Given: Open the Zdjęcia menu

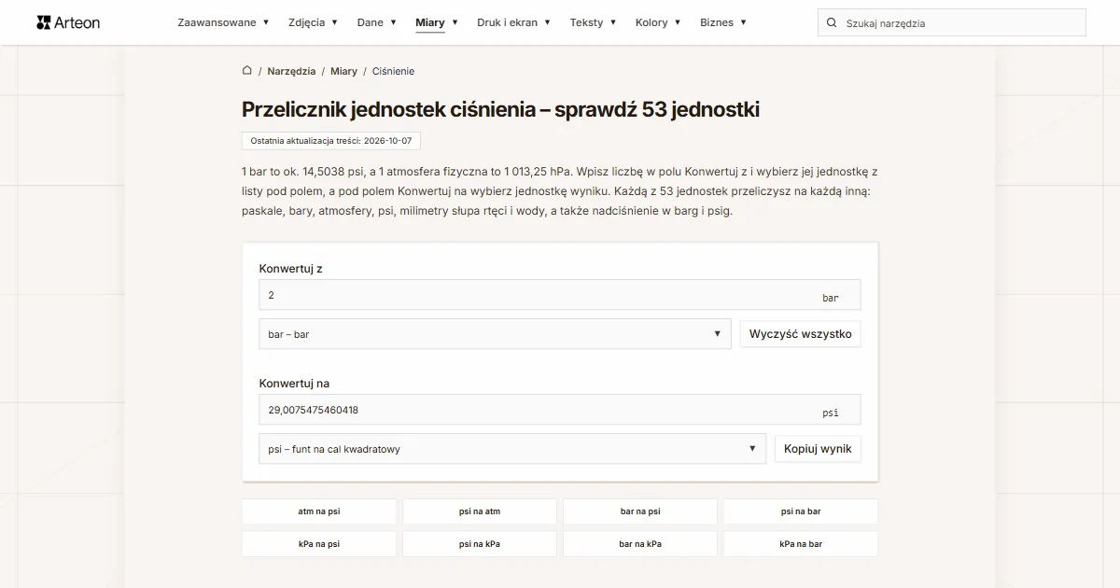Looking at the screenshot, I should (x=313, y=22).
